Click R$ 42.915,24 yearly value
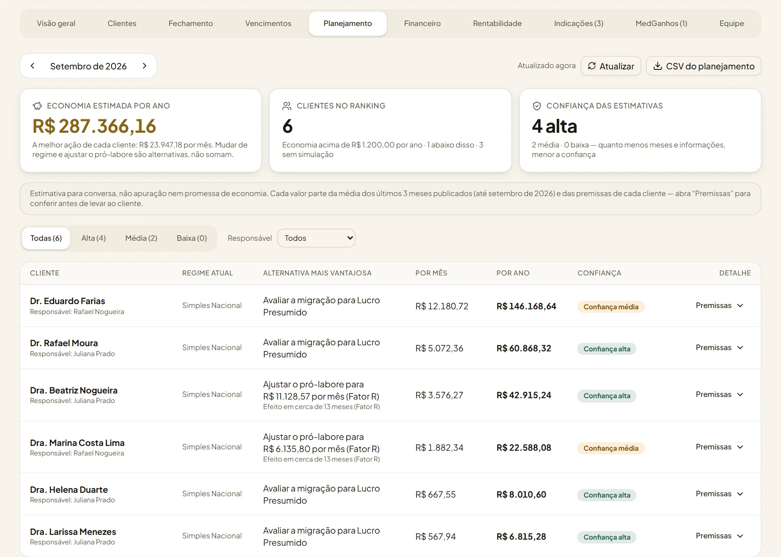 (524, 395)
